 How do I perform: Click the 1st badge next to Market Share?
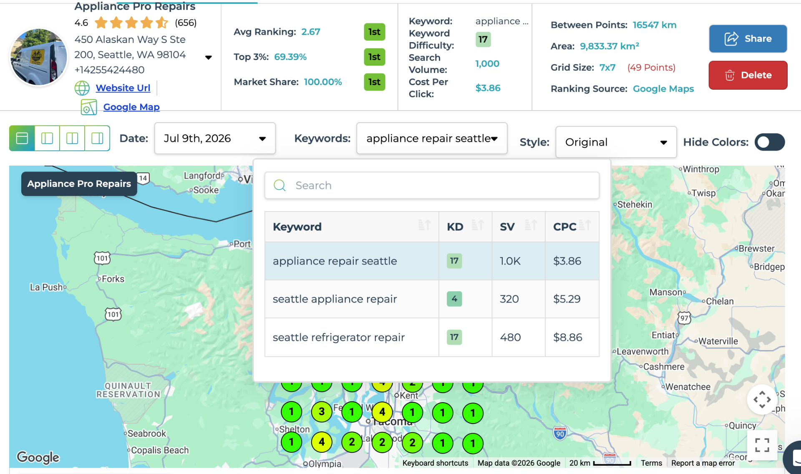point(374,82)
